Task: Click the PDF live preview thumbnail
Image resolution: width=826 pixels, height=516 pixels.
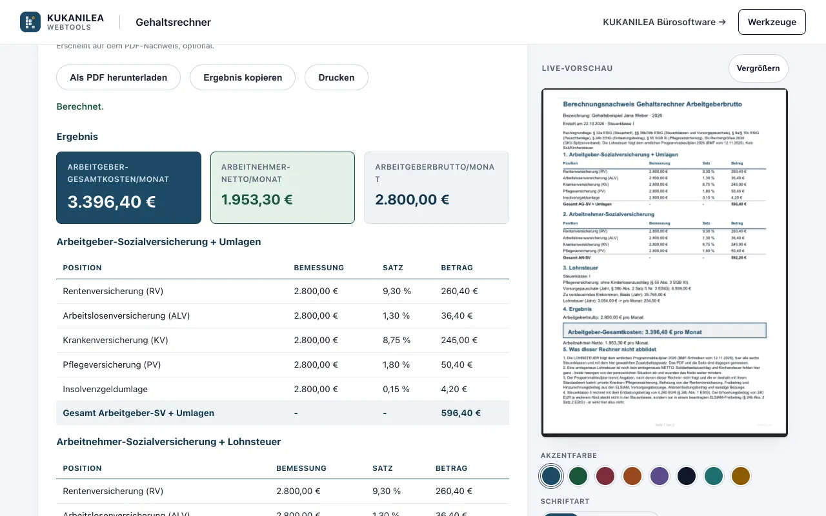Action: point(665,263)
